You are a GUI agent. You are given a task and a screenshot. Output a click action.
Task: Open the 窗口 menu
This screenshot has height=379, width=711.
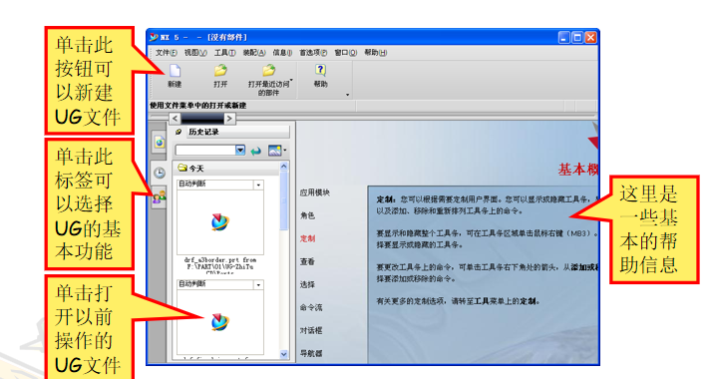click(x=345, y=53)
